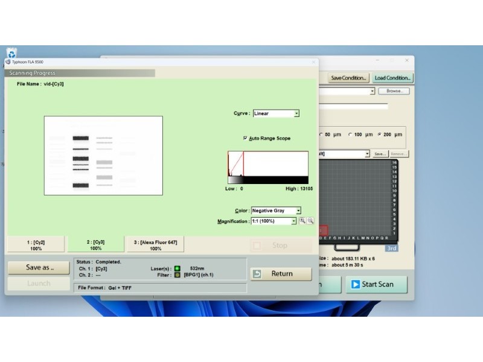This screenshot has width=483, height=362.
Task: Click the File Format Gel + TIFF text
Action: pyautogui.click(x=104, y=288)
